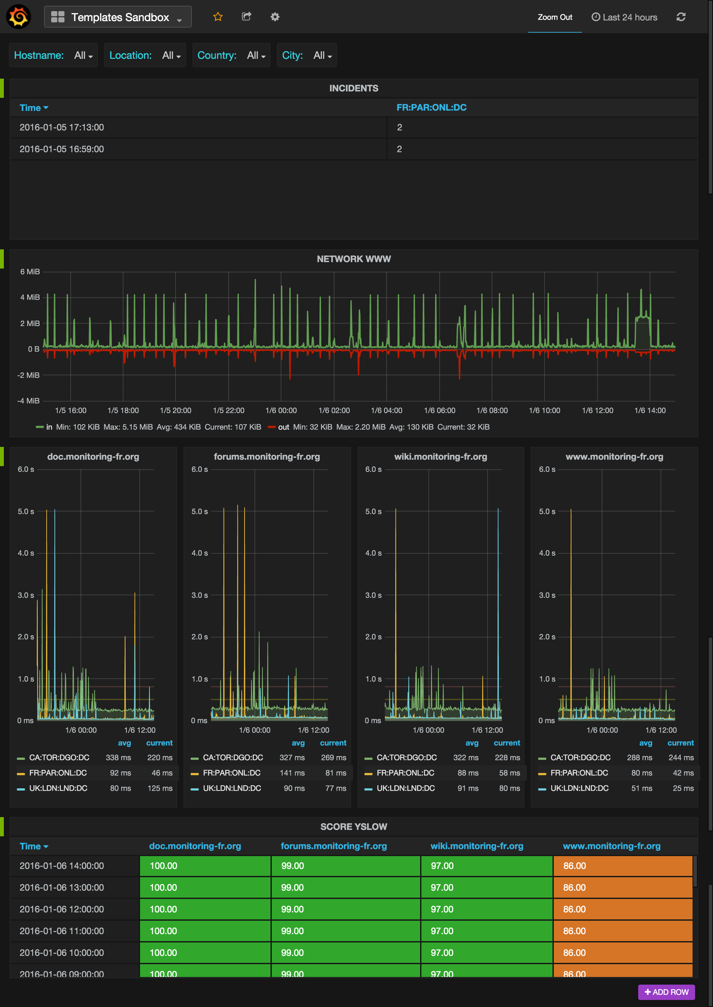The image size is (713, 1007).
Task: Expand Location variable dropdown
Action: (171, 55)
